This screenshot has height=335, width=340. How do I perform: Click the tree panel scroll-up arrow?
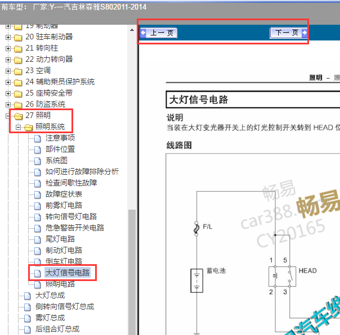click(x=132, y=30)
